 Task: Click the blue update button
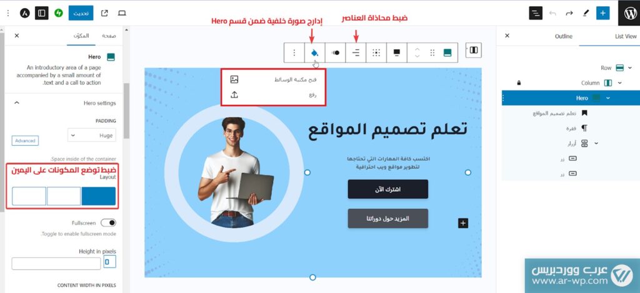pos(81,13)
